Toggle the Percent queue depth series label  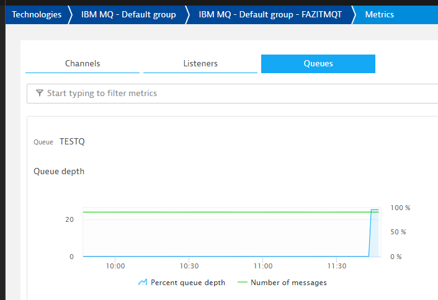pyautogui.click(x=188, y=283)
